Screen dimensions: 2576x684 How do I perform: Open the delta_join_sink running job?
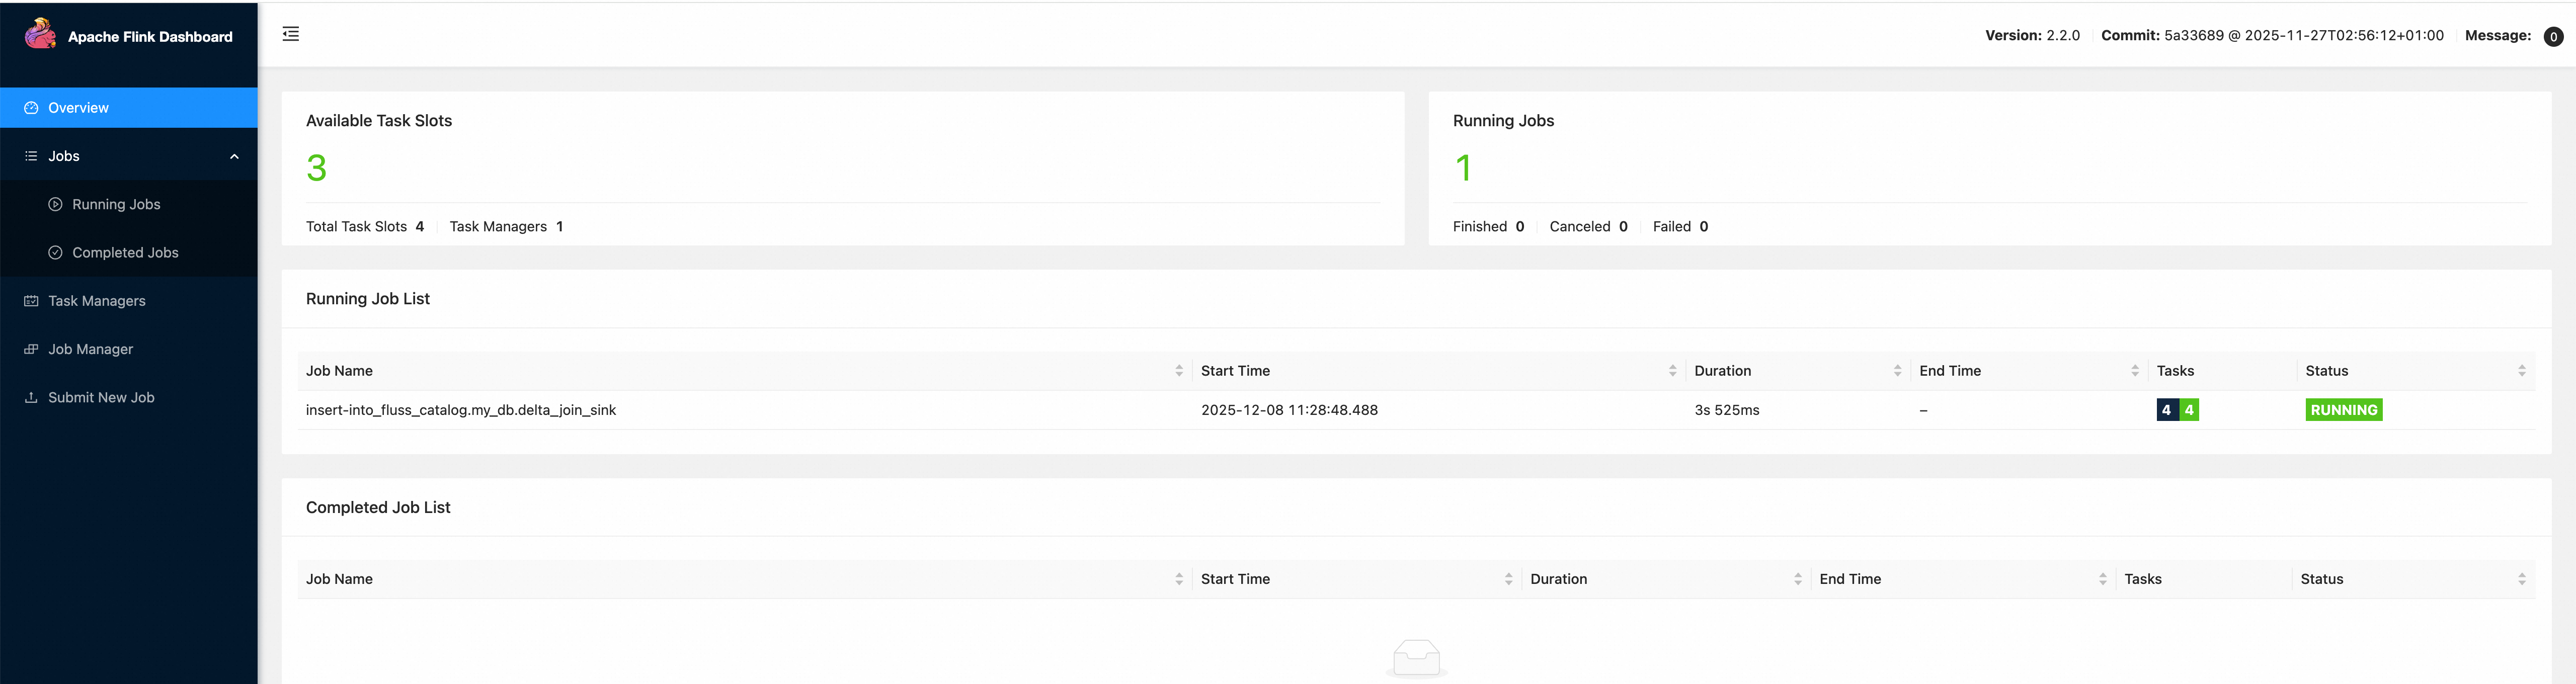click(461, 410)
